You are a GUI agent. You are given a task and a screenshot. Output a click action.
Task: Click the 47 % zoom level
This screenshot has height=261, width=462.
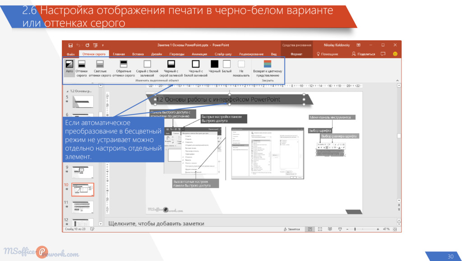pos(386,229)
